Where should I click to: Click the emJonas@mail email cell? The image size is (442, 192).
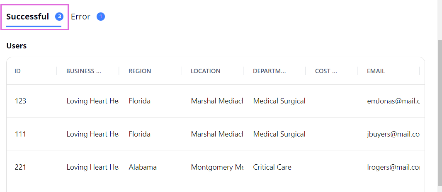pos(393,101)
